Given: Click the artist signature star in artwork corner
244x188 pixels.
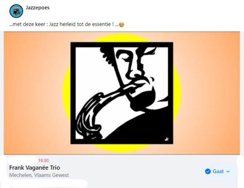Looking at the screenshot, I should [x=167, y=139].
